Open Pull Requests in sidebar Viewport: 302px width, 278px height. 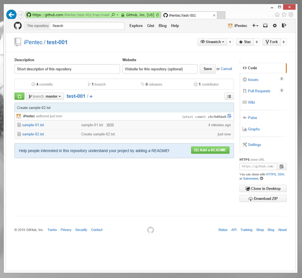[259, 91]
